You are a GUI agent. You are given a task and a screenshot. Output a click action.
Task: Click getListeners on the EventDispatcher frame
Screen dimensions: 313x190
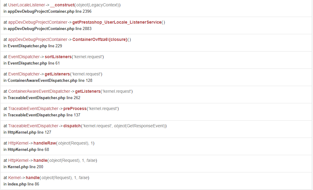[57, 74]
